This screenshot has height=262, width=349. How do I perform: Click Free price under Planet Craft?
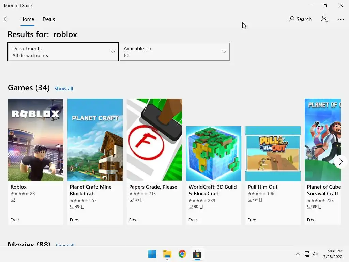click(x=74, y=220)
